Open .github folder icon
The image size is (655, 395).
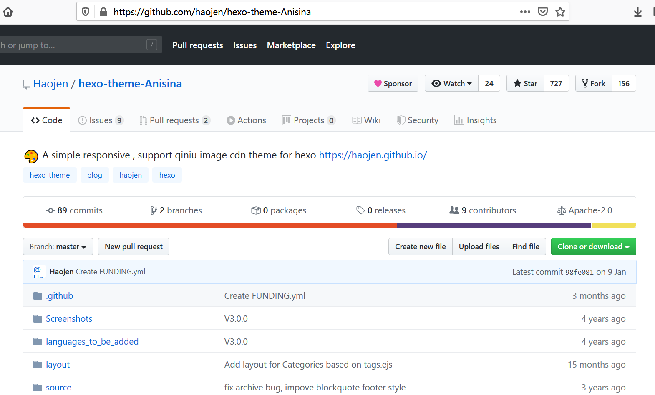(38, 296)
